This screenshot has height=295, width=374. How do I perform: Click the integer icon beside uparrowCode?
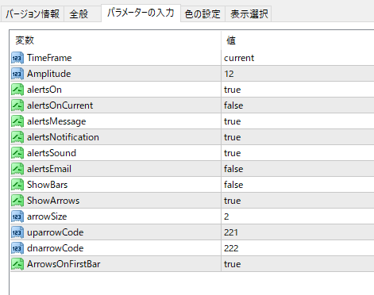tap(17, 232)
